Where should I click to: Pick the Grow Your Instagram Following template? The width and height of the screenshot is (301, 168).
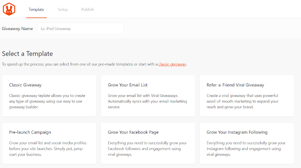pos(246,143)
